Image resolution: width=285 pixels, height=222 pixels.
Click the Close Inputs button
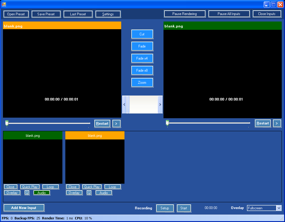coord(267,14)
